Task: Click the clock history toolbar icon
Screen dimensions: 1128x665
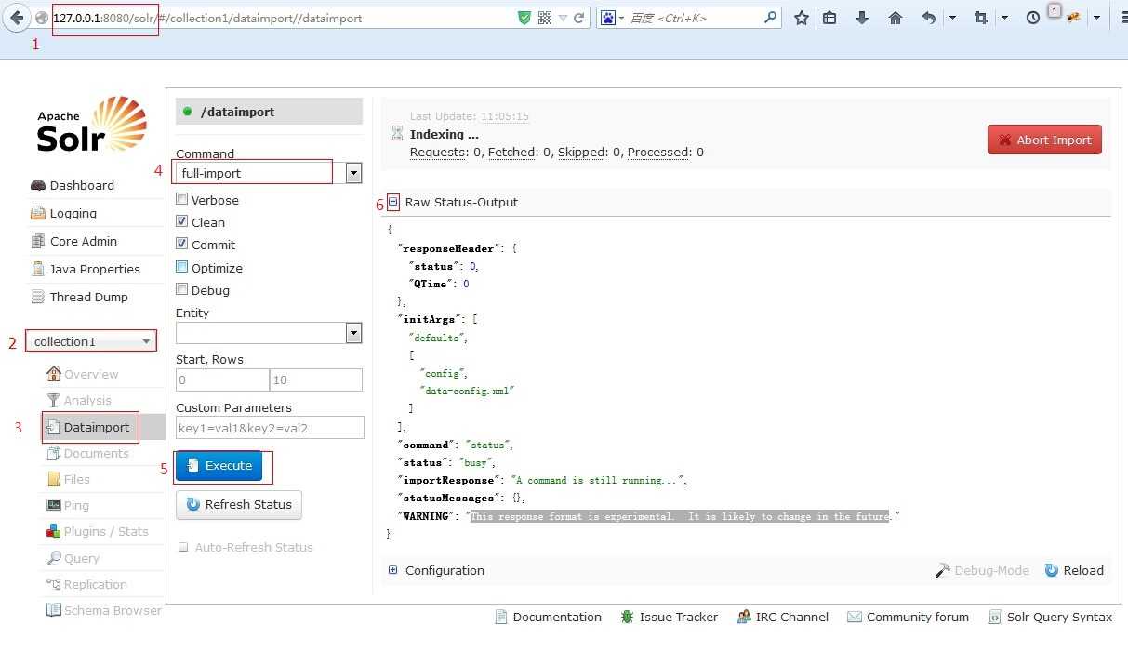Action: [1033, 18]
